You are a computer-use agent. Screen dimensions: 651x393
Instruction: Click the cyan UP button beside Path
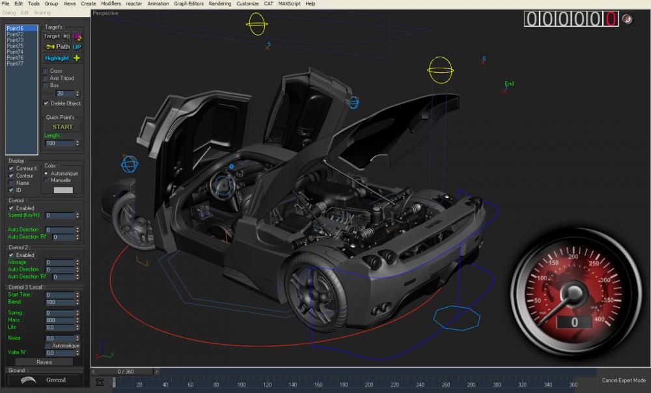click(77, 47)
